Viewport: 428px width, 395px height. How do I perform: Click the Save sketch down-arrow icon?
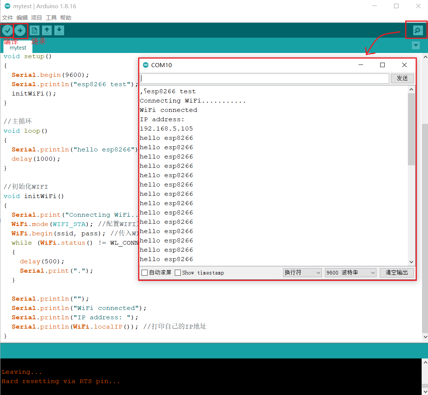pyautogui.click(x=59, y=31)
